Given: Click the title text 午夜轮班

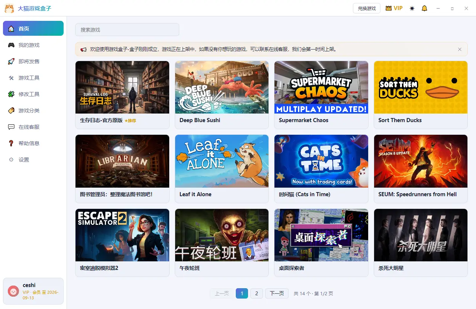Looking at the screenshot, I should [x=190, y=268].
